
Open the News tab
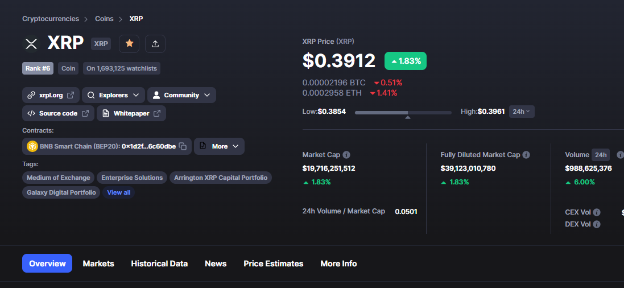216,264
